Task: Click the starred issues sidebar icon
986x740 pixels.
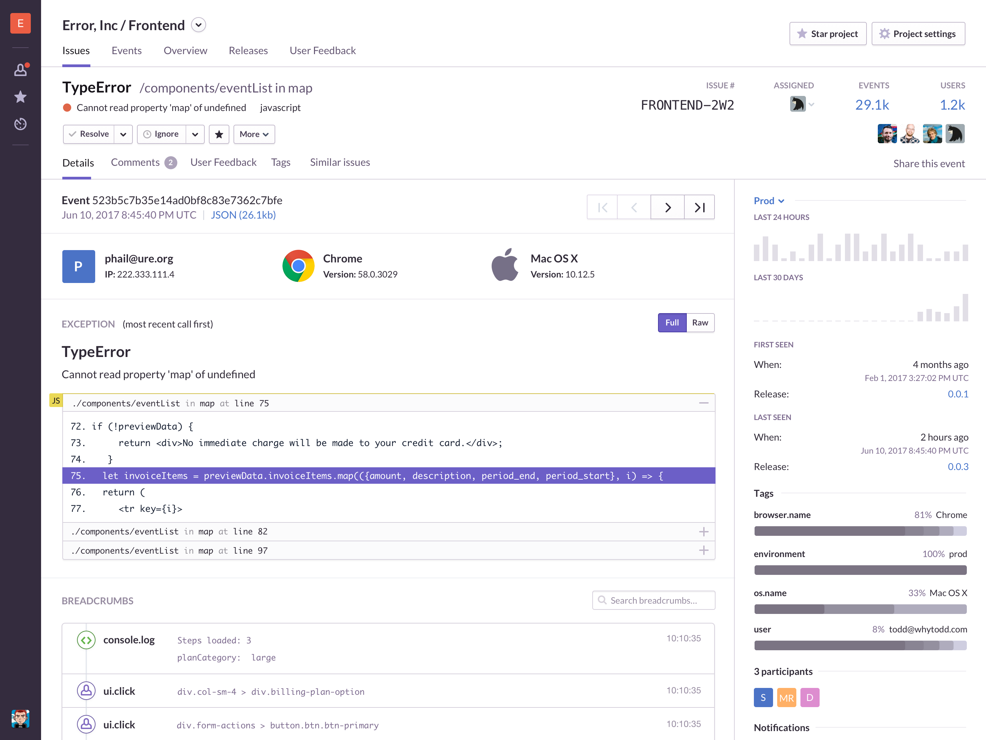Action: [x=21, y=97]
